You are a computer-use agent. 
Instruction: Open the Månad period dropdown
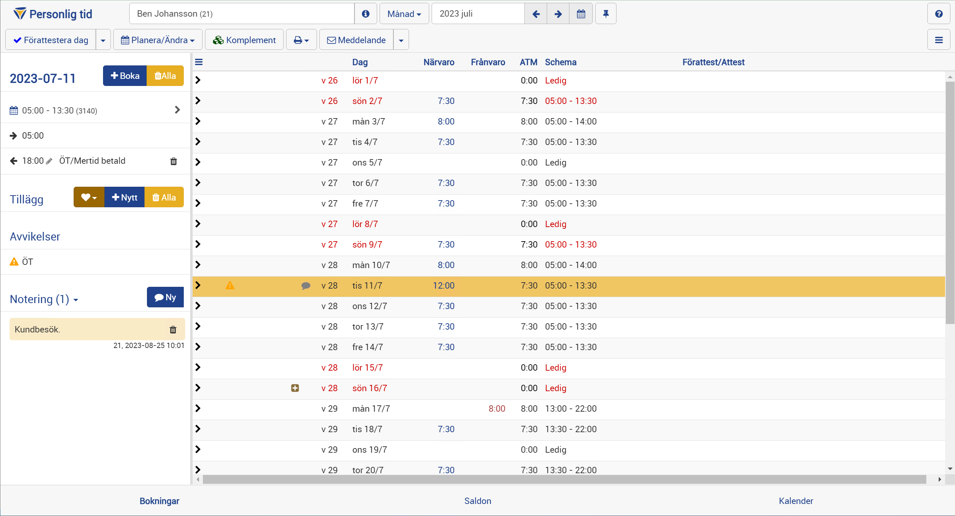pos(404,14)
